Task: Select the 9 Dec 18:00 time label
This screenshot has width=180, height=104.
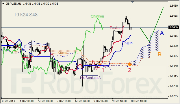Action: (x=119, y=101)
